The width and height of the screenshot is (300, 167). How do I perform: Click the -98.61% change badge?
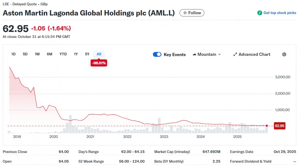(x=99, y=63)
